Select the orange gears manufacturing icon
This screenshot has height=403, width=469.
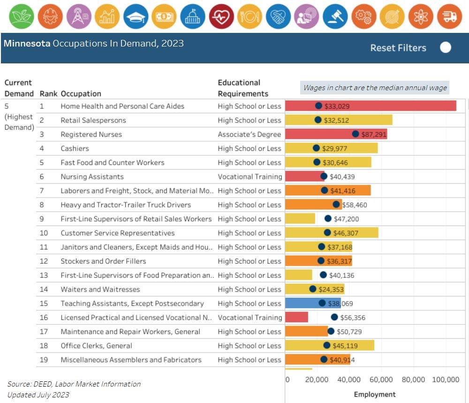364,16
